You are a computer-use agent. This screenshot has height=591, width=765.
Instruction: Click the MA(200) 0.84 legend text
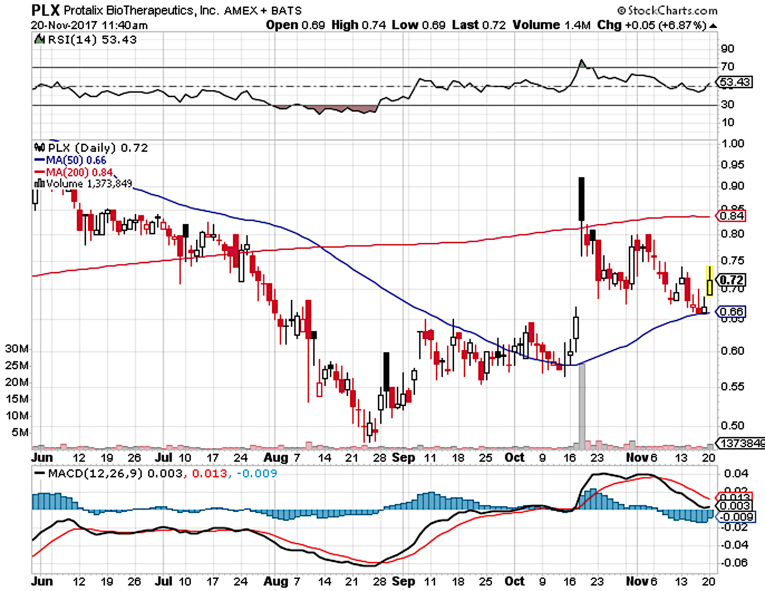point(79,172)
